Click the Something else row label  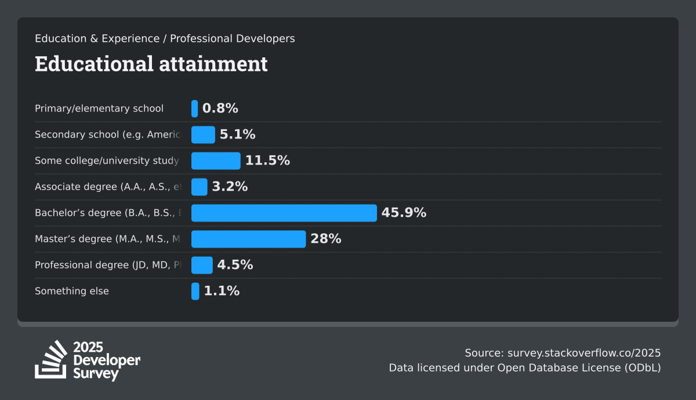click(72, 291)
